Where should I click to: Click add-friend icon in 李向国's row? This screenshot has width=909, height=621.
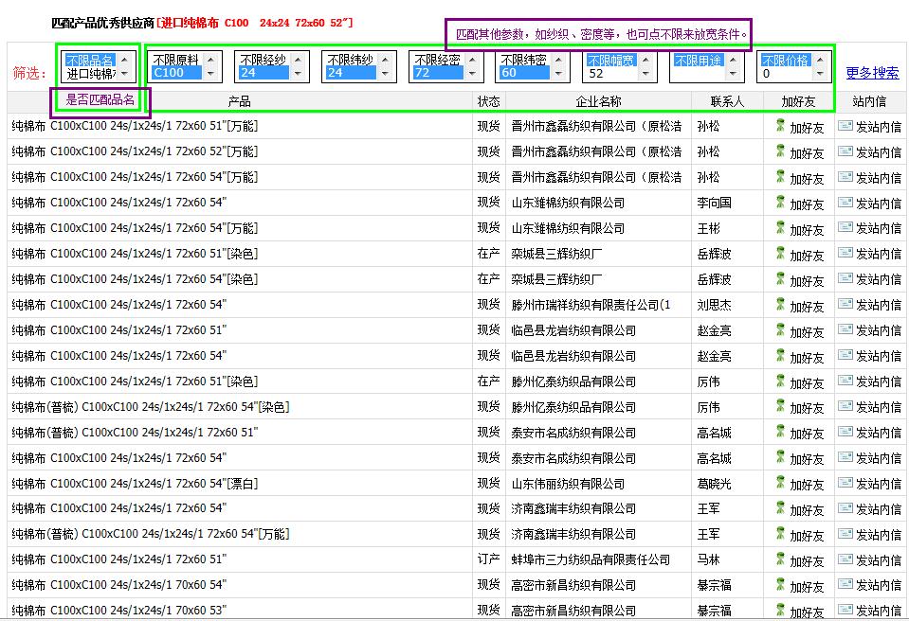tap(780, 202)
